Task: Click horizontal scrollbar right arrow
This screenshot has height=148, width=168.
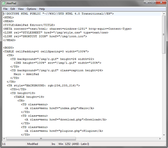Action: tap(160, 139)
